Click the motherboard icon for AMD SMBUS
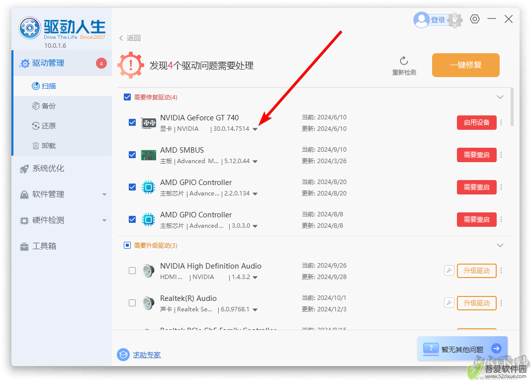The width and height of the screenshot is (531, 381). (148, 155)
